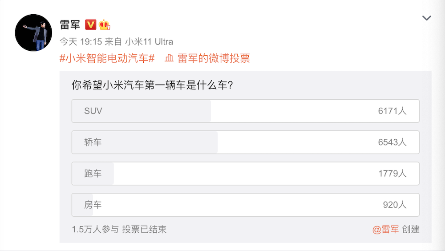Click the orange verified V badge
This screenshot has width=445, height=251.
(90, 24)
